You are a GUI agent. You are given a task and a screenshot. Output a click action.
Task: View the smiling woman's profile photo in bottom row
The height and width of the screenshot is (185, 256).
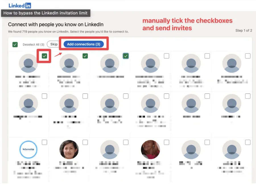[x=69, y=150]
